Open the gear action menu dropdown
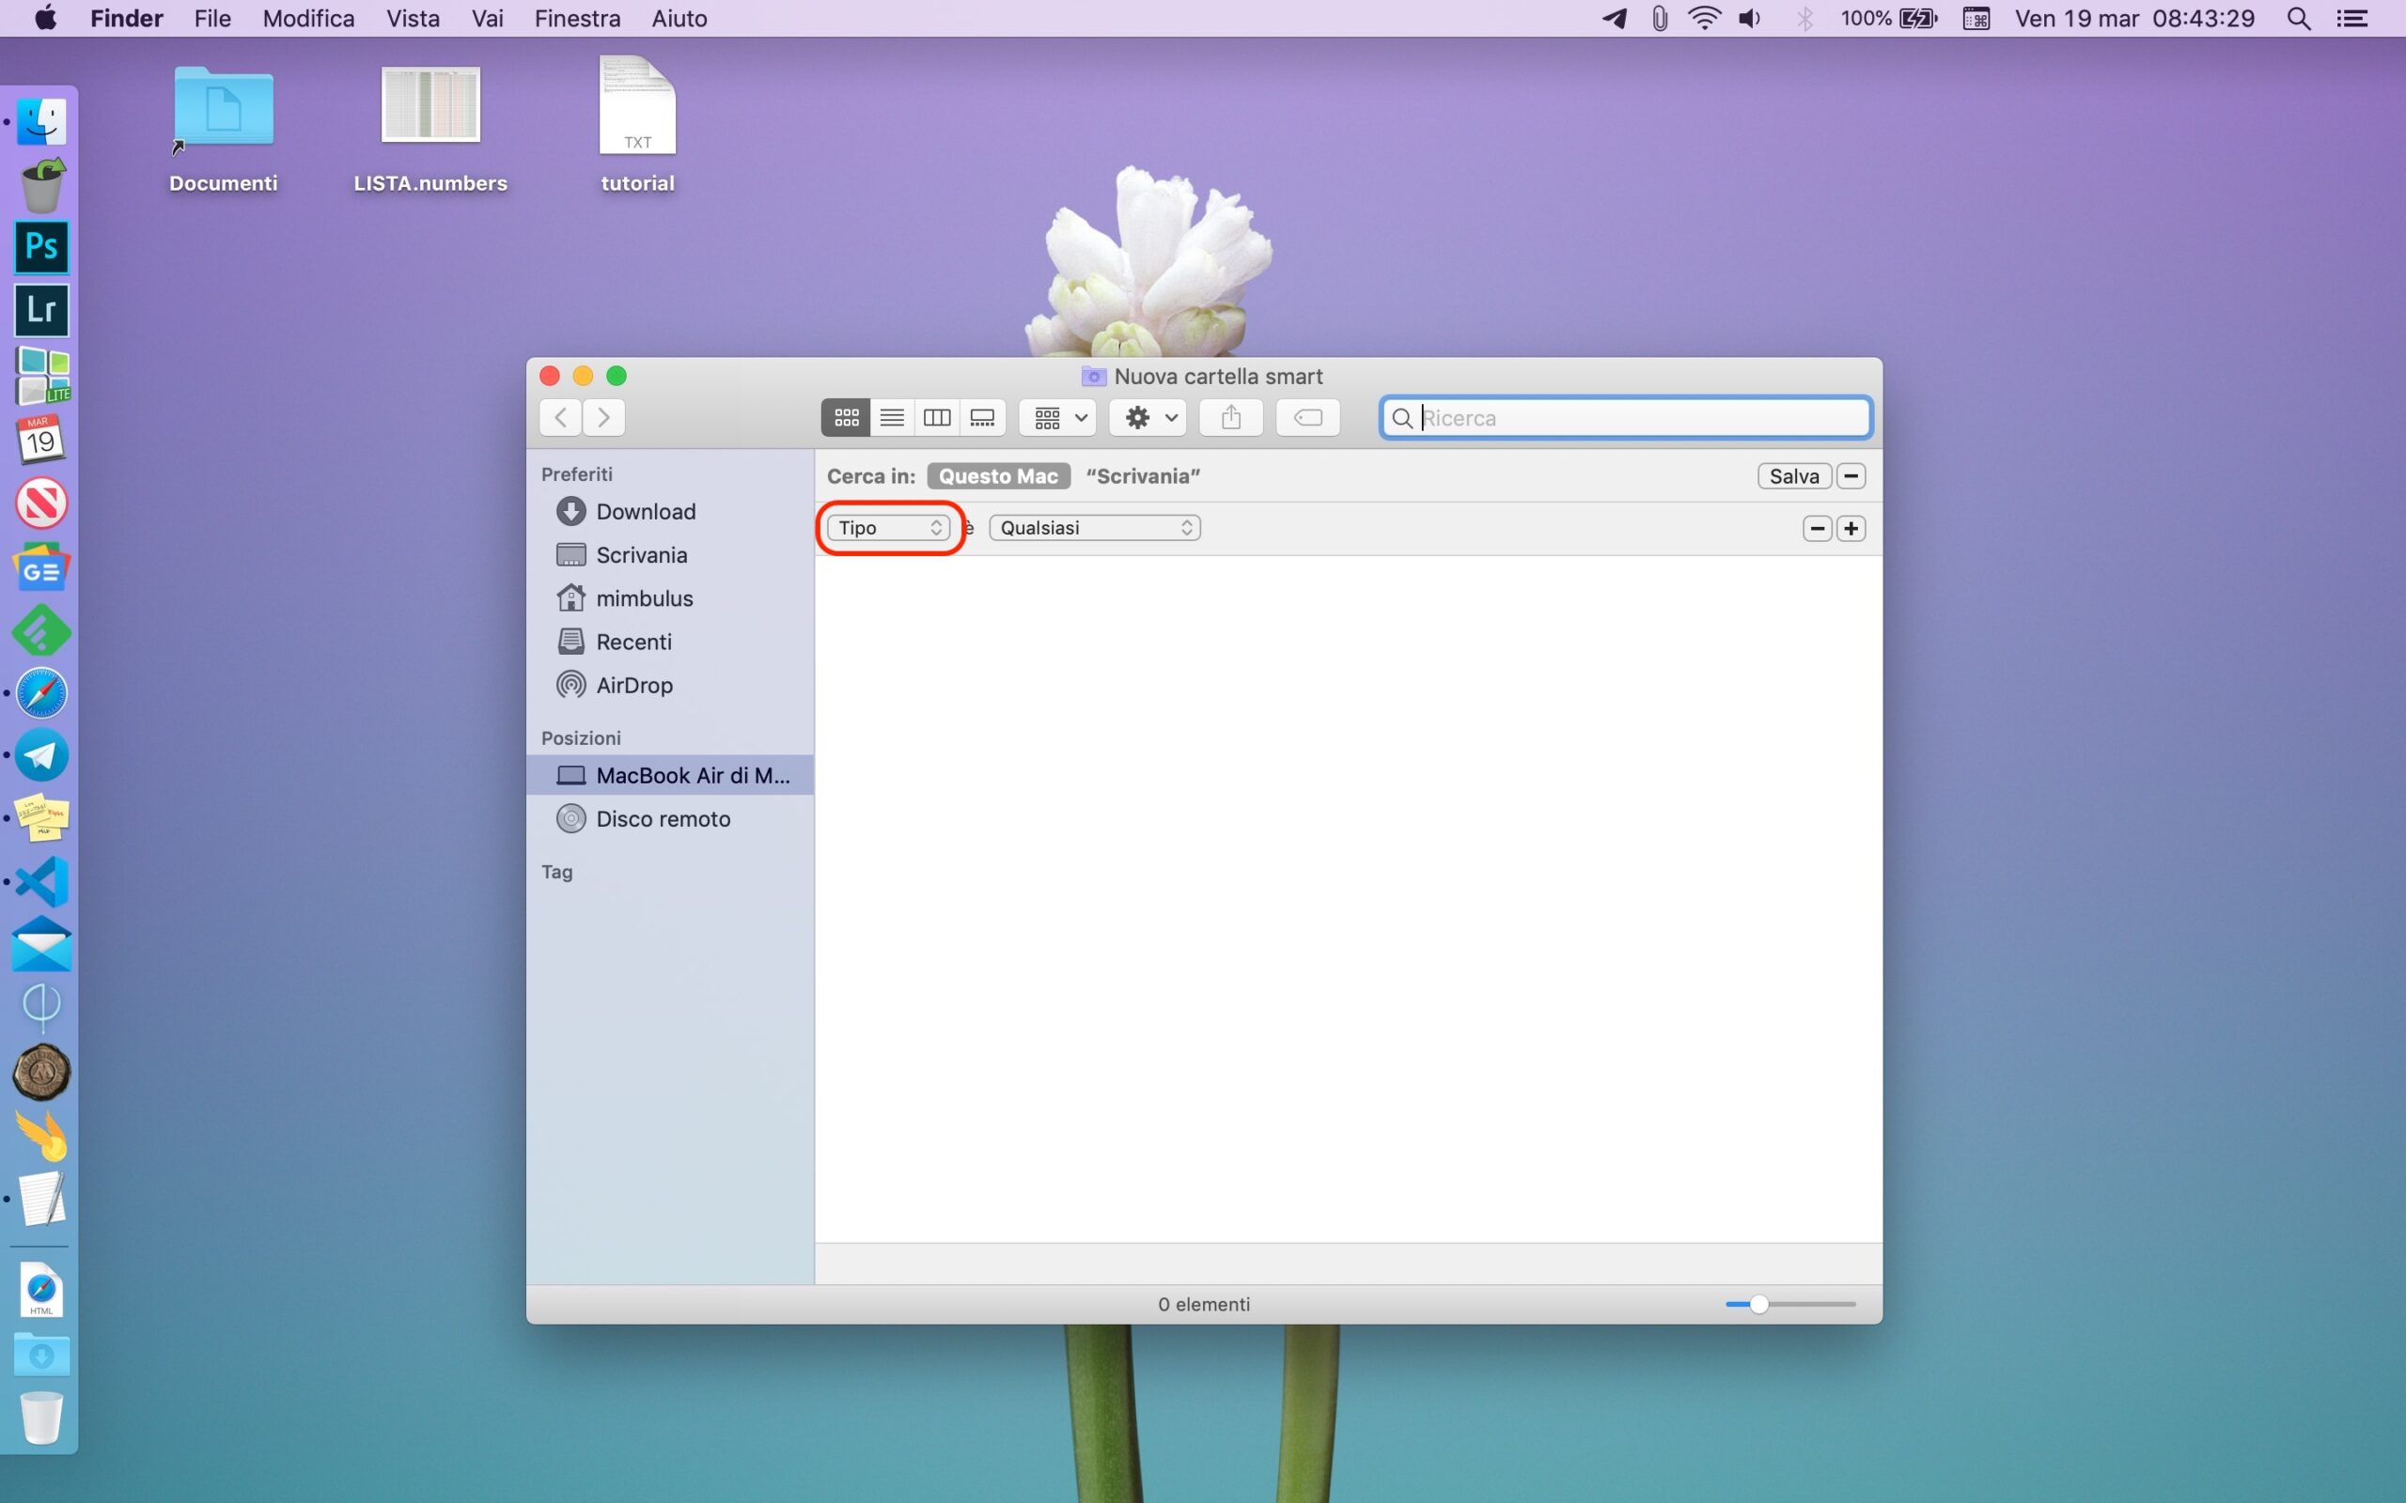This screenshot has width=2406, height=1503. 1148,417
